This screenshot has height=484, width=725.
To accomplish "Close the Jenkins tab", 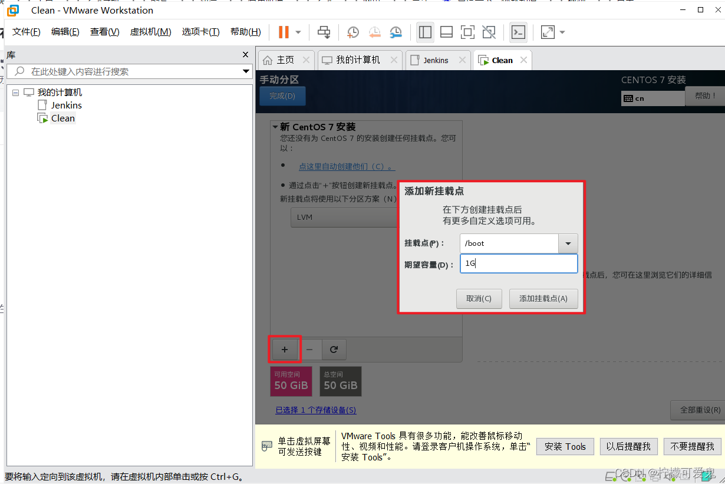I will pyautogui.click(x=462, y=60).
